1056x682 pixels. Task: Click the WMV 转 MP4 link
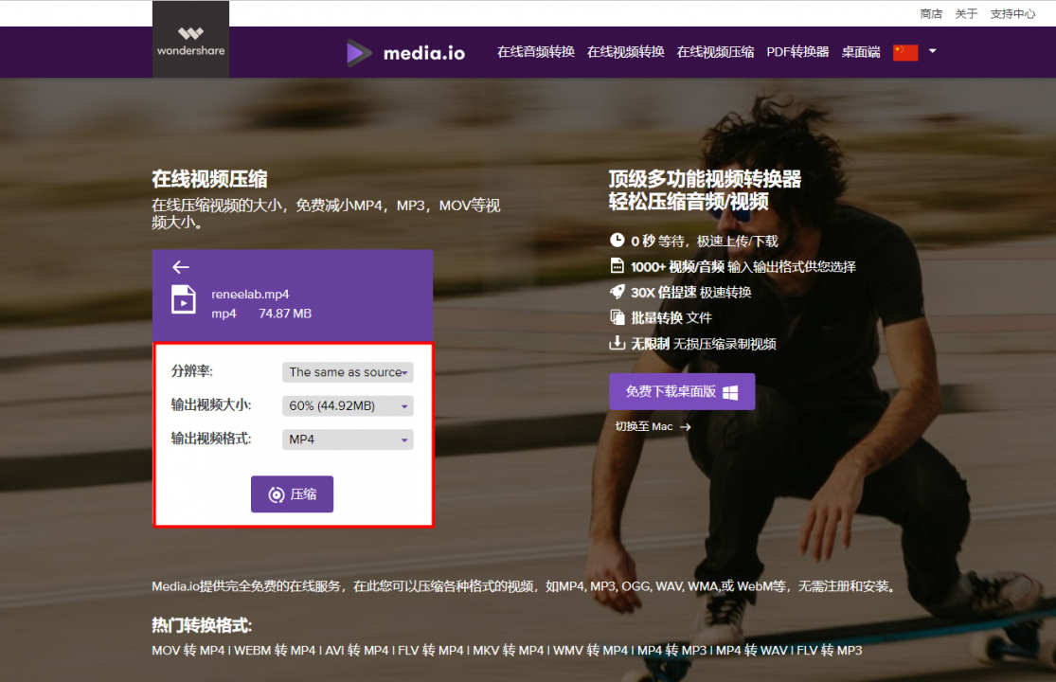coord(591,651)
